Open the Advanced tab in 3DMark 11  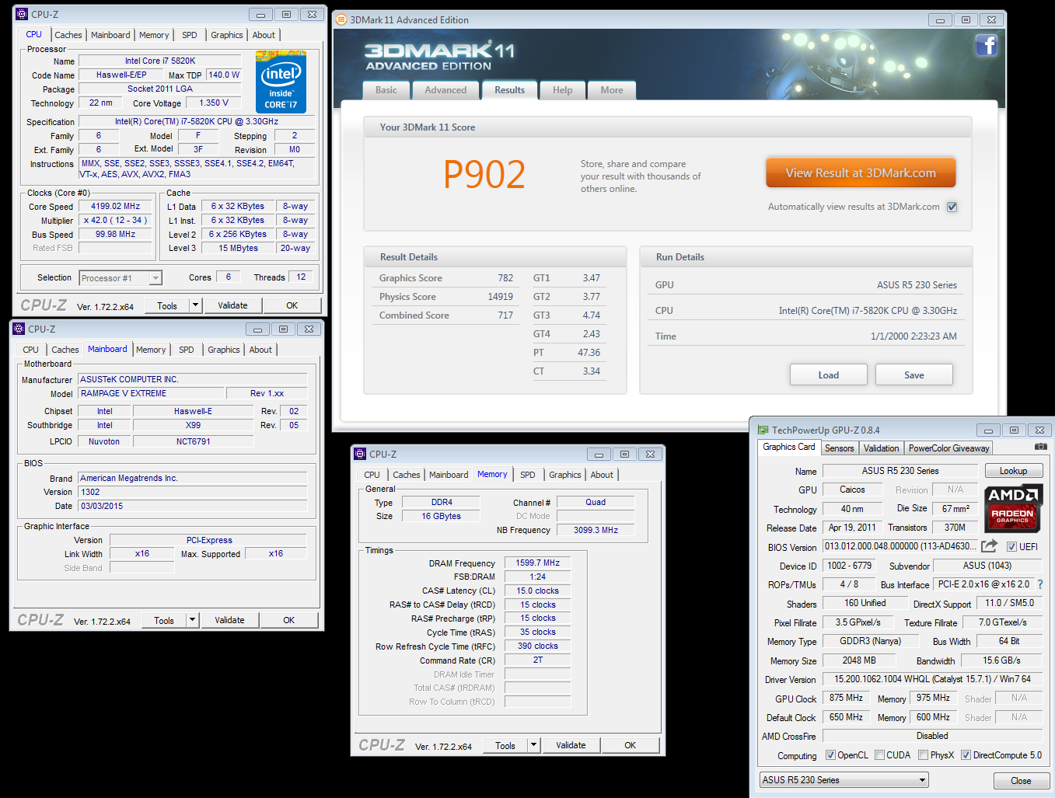click(x=445, y=90)
